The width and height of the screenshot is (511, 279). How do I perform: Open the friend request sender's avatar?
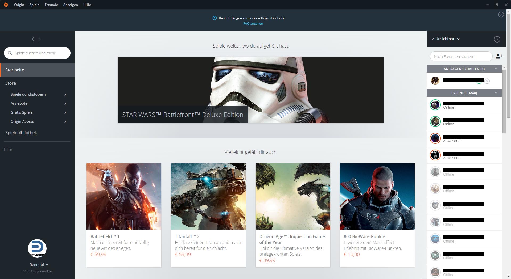(x=435, y=81)
